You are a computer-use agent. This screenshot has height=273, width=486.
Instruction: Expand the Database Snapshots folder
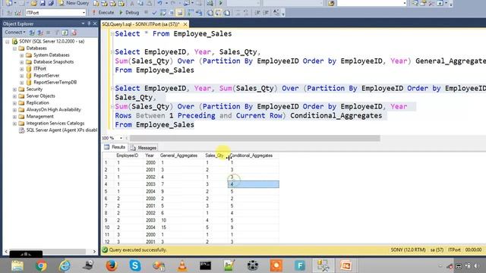point(22,62)
